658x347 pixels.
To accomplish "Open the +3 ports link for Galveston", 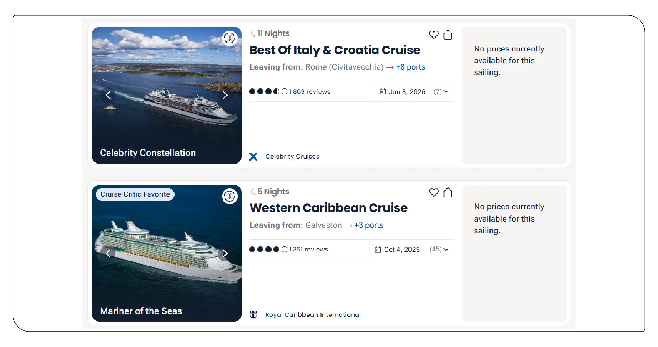I will coord(369,225).
